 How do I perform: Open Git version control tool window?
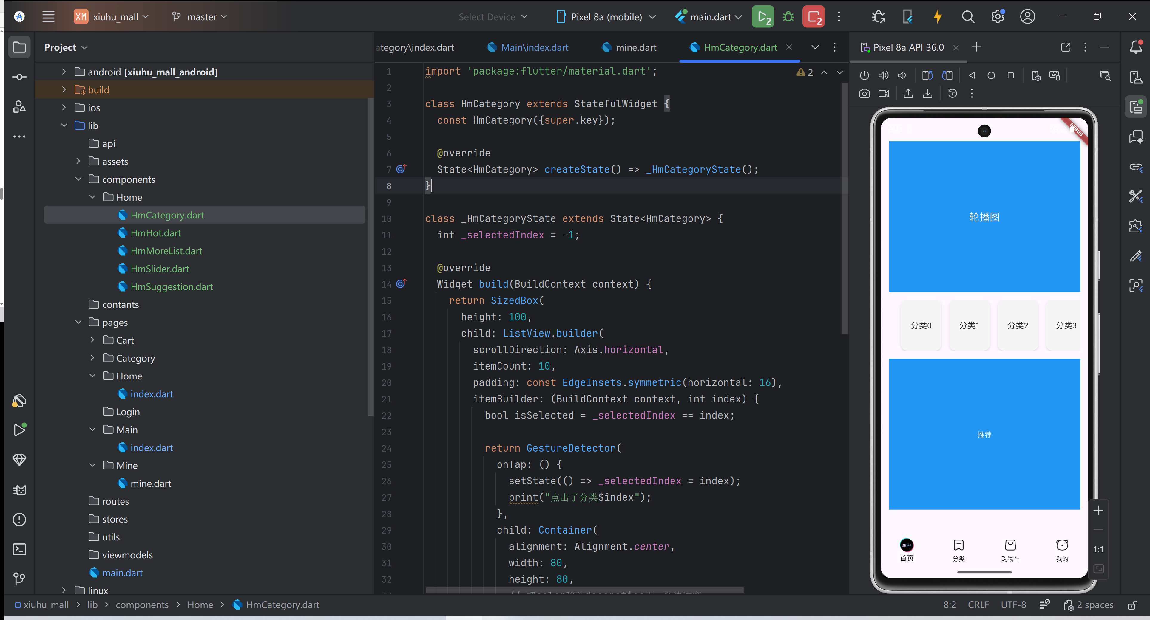point(19,579)
